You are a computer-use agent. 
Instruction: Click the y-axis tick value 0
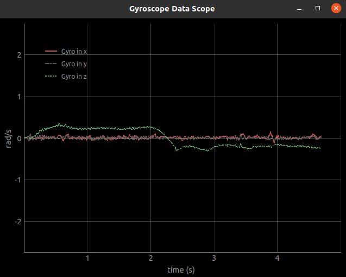19,138
